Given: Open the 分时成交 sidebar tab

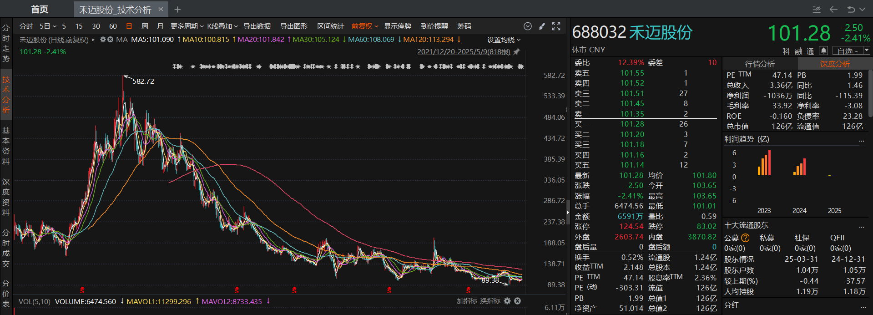Looking at the screenshot, I should tap(6, 248).
